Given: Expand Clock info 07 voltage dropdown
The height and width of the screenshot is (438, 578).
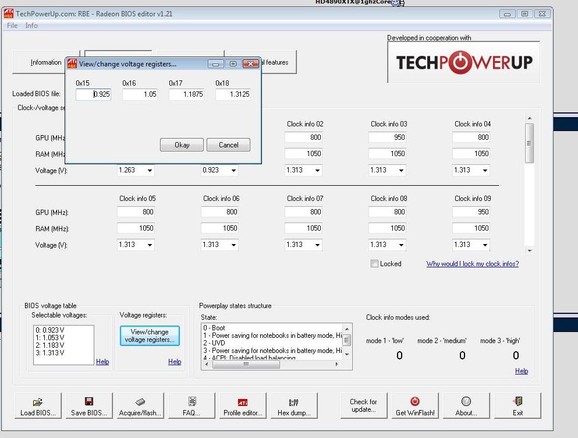Looking at the screenshot, I should pyautogui.click(x=317, y=245).
